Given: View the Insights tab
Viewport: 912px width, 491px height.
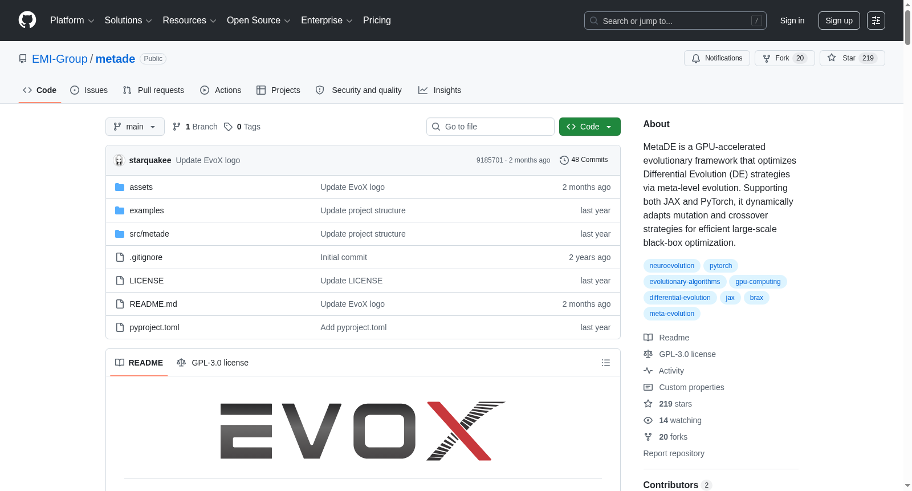Looking at the screenshot, I should click(x=439, y=90).
